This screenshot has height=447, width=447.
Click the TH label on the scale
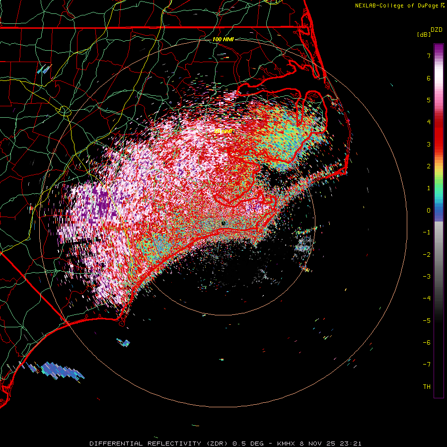(427, 387)
